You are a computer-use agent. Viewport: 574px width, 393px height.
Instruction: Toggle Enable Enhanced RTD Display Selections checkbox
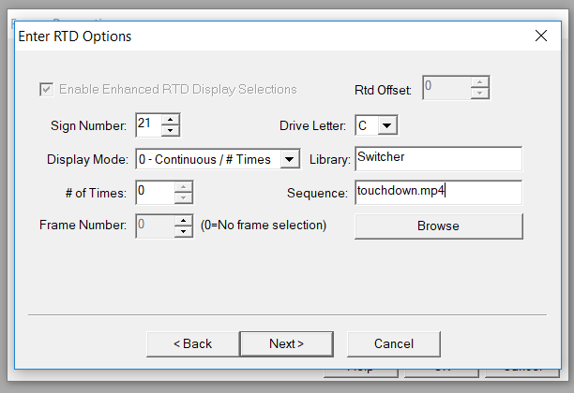pos(47,90)
